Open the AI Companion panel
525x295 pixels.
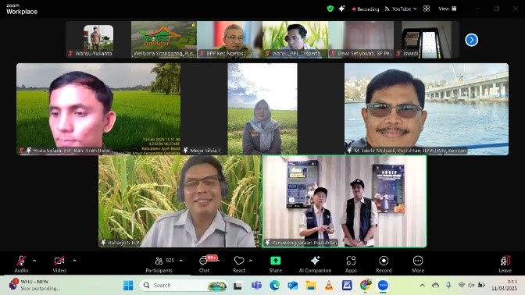pyautogui.click(x=315, y=264)
